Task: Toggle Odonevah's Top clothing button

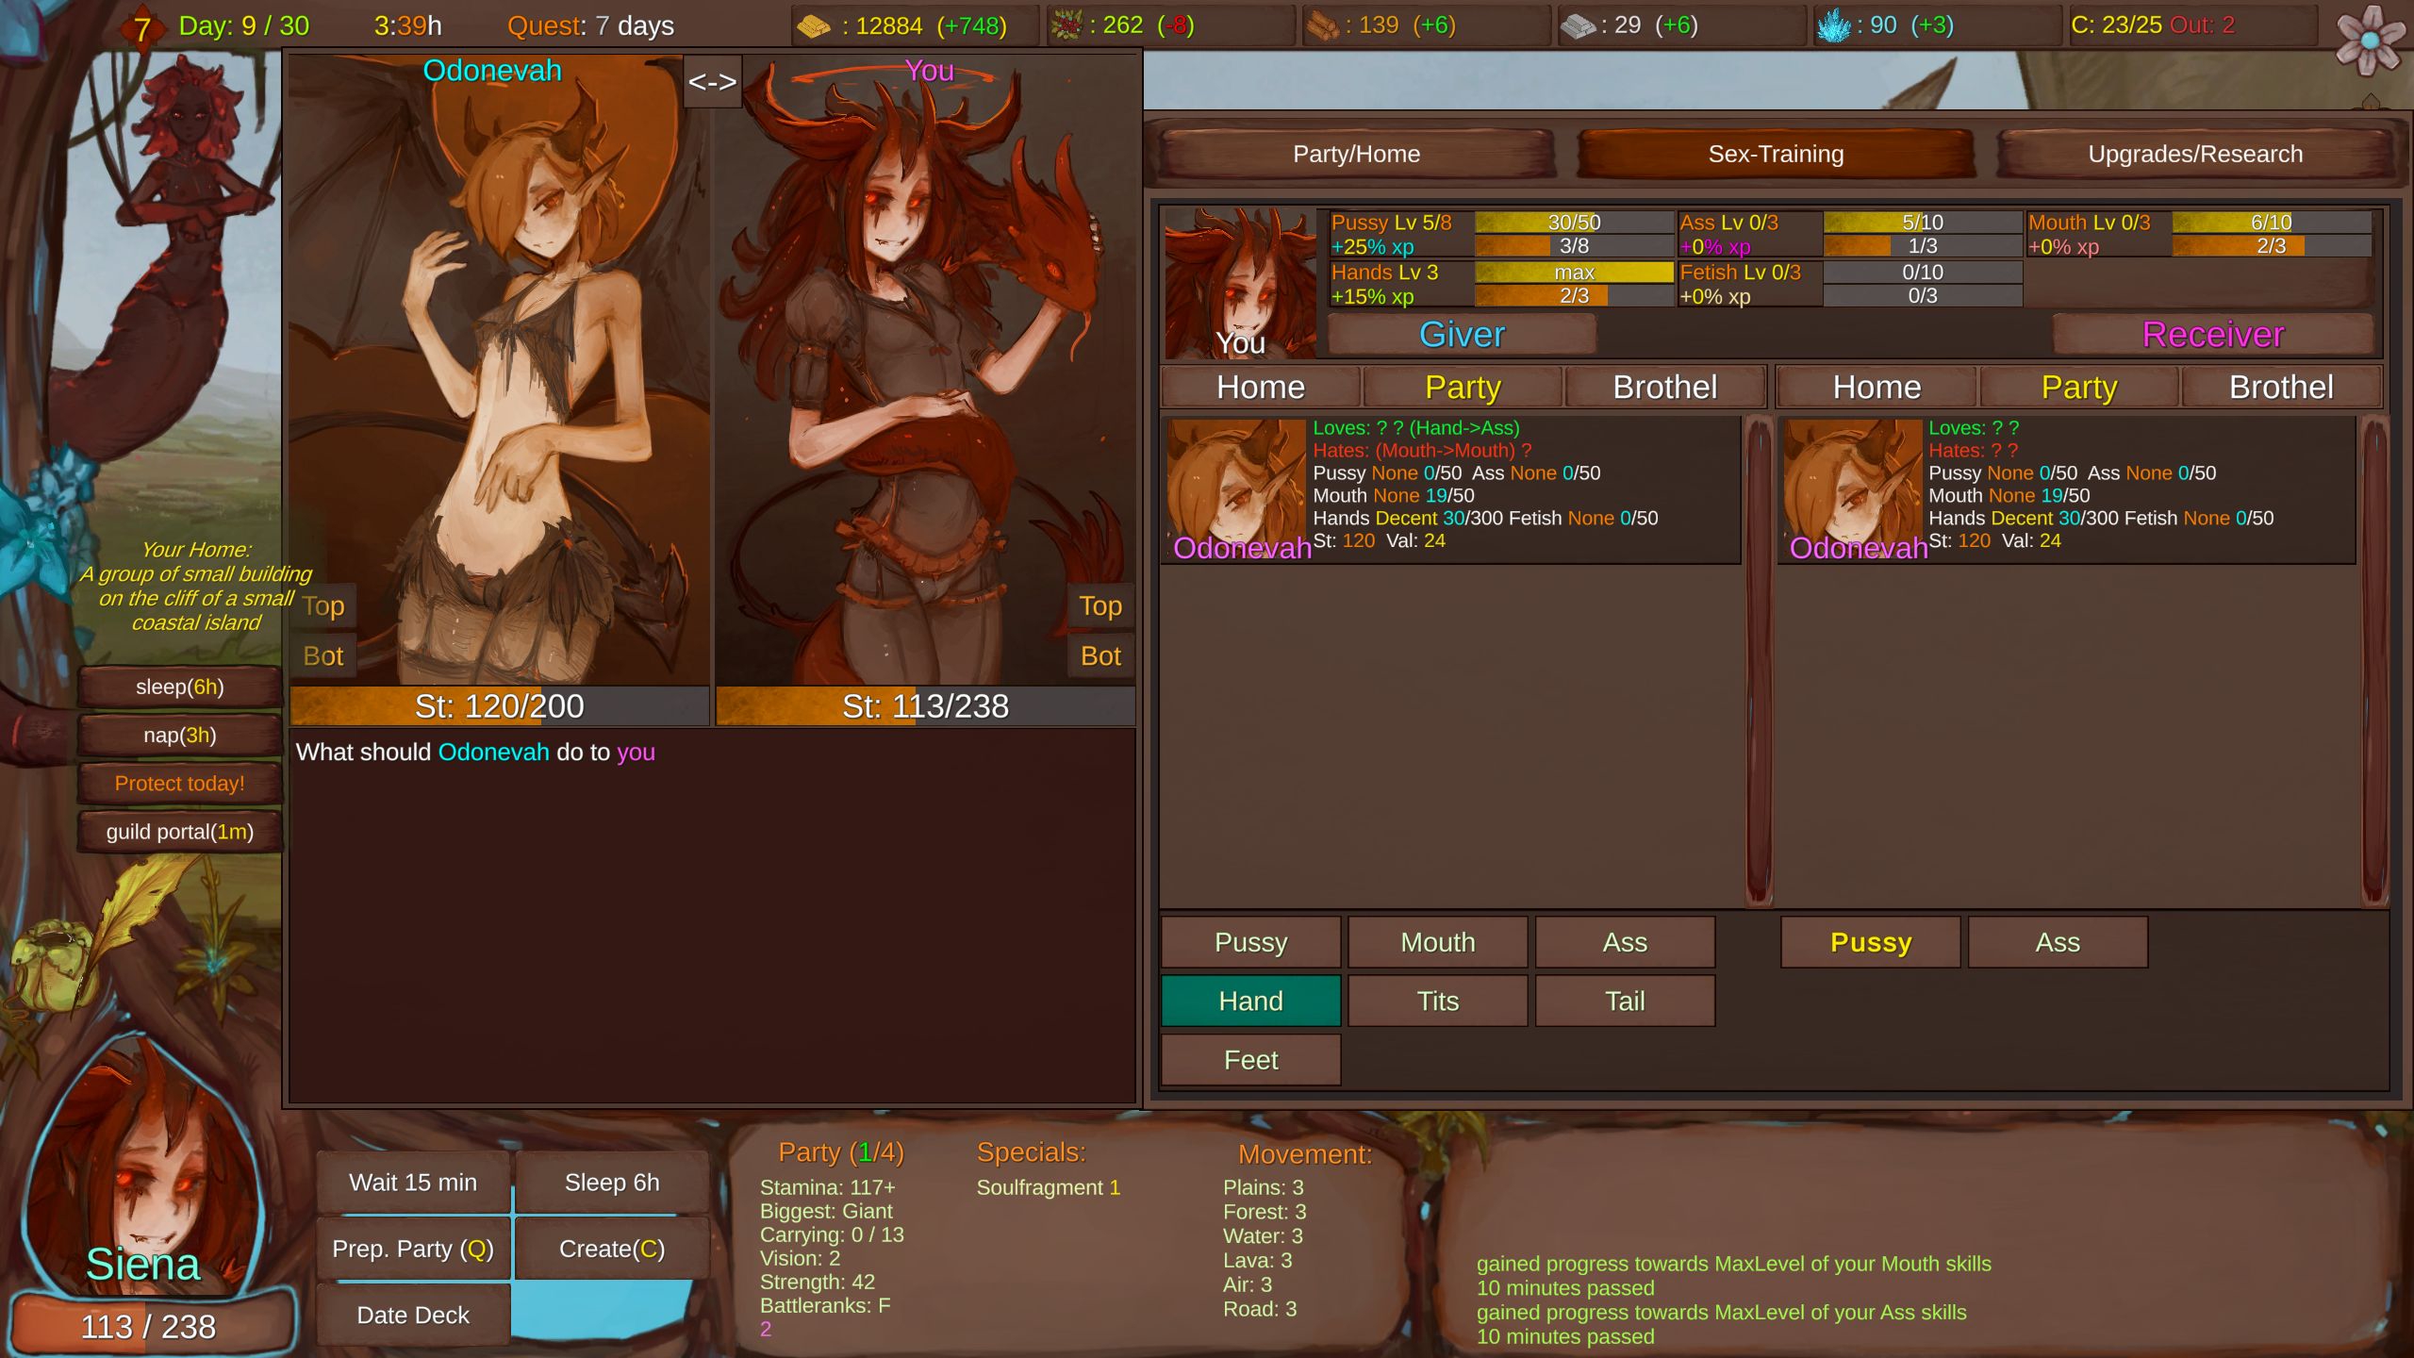Action: tap(323, 606)
